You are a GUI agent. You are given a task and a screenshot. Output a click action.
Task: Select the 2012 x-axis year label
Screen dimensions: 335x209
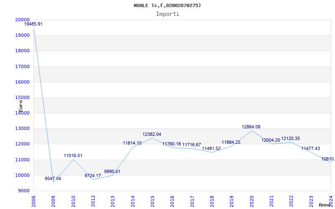pos(93,201)
